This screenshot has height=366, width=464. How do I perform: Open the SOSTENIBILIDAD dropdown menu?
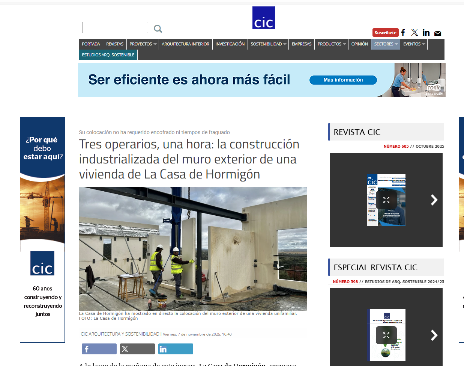[x=268, y=44]
